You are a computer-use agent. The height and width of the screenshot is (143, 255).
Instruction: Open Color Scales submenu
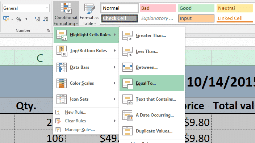86,83
